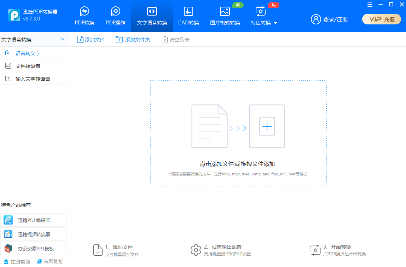The height and width of the screenshot is (267, 406).
Task: Open the PDF转换 module icon
Action: pos(85,11)
